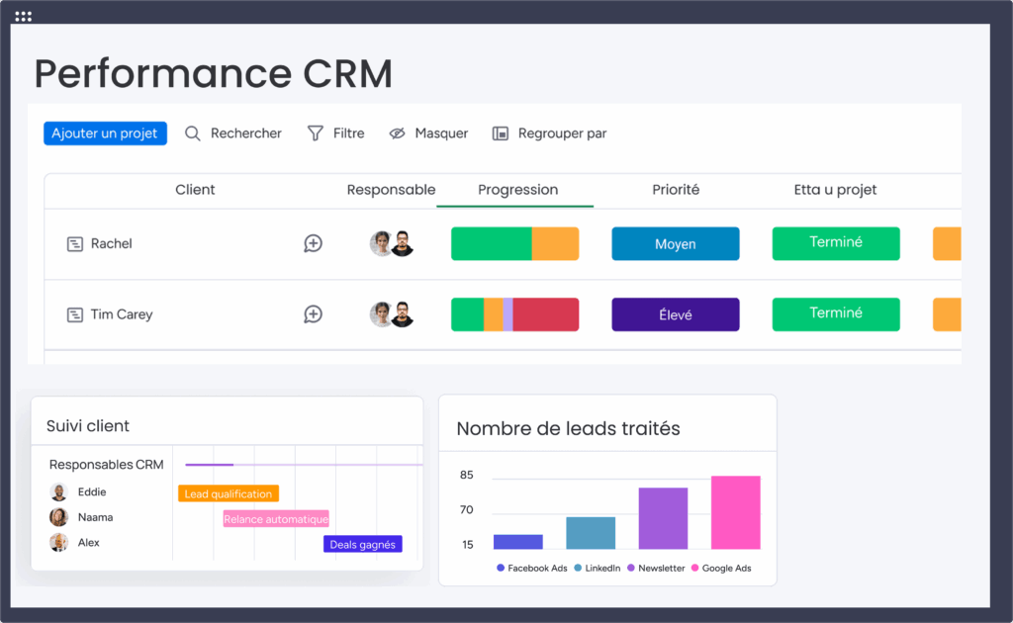Open the Regrouper par option
The image size is (1013, 623).
point(562,133)
